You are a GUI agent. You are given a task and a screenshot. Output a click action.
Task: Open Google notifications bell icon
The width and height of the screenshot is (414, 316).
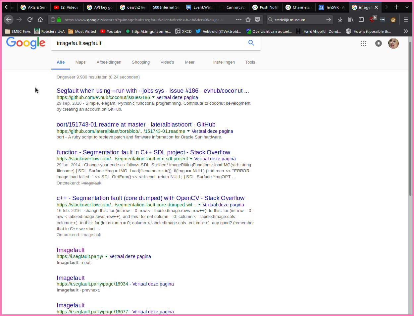[378, 43]
